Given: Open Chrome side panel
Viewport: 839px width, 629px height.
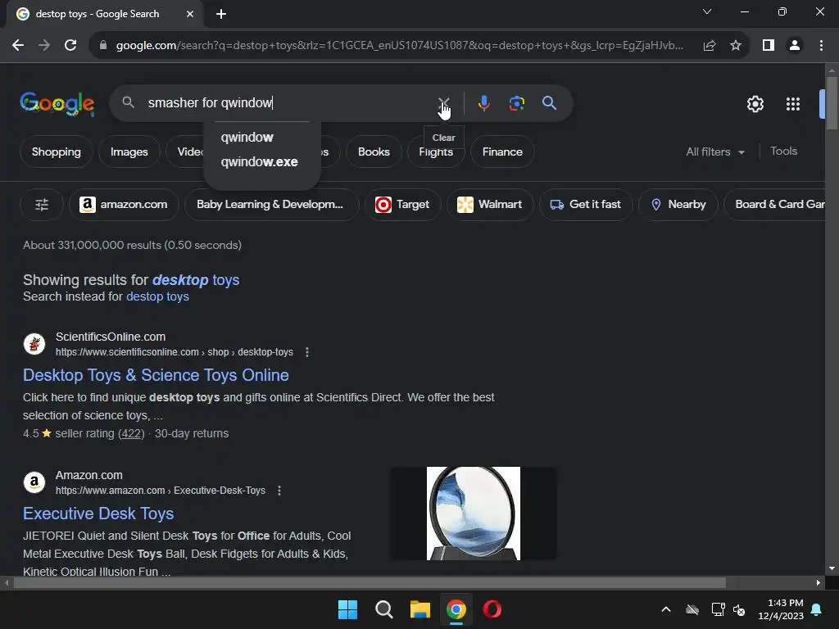Looking at the screenshot, I should pos(769,46).
